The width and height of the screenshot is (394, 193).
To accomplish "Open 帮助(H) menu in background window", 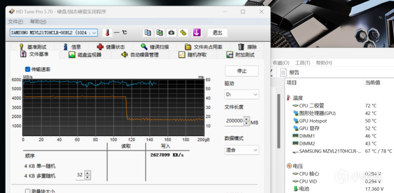I will pos(324,63).
